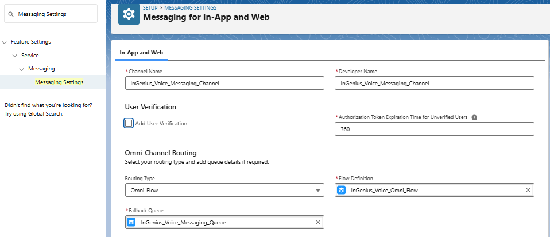Select the In-App and Web tab
The image size is (550, 237).
141,52
